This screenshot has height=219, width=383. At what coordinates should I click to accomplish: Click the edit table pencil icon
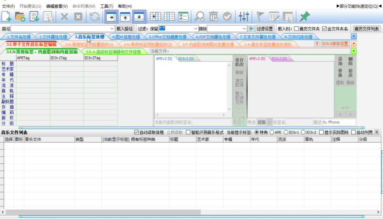click(x=274, y=17)
